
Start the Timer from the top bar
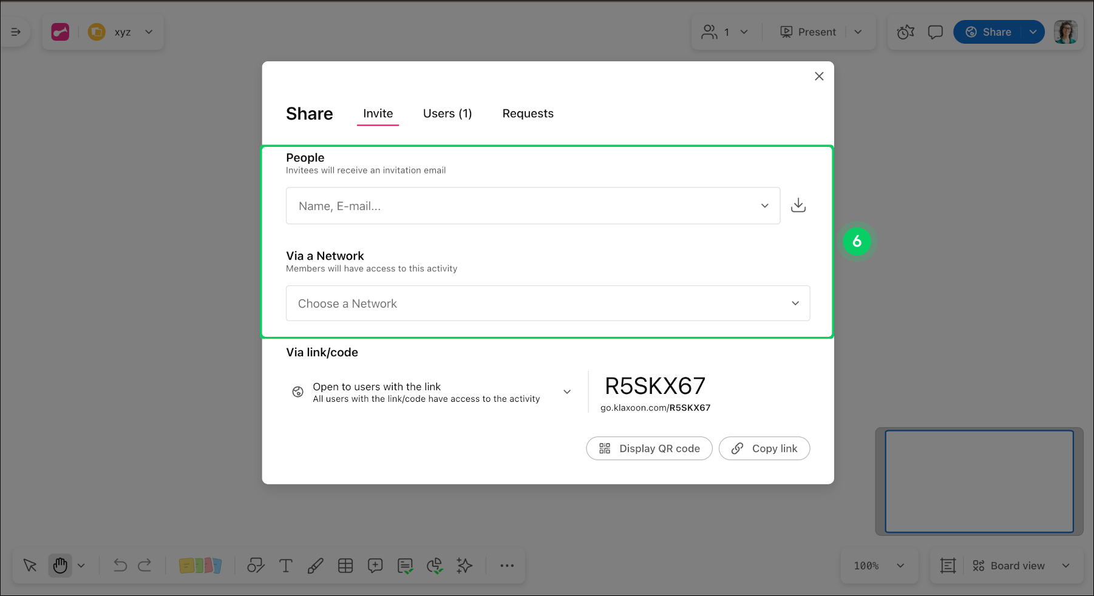905,32
